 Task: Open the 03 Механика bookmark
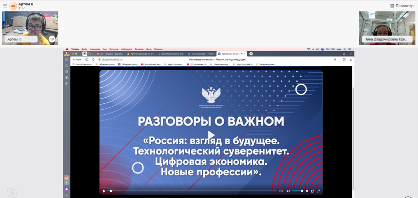pos(196,64)
